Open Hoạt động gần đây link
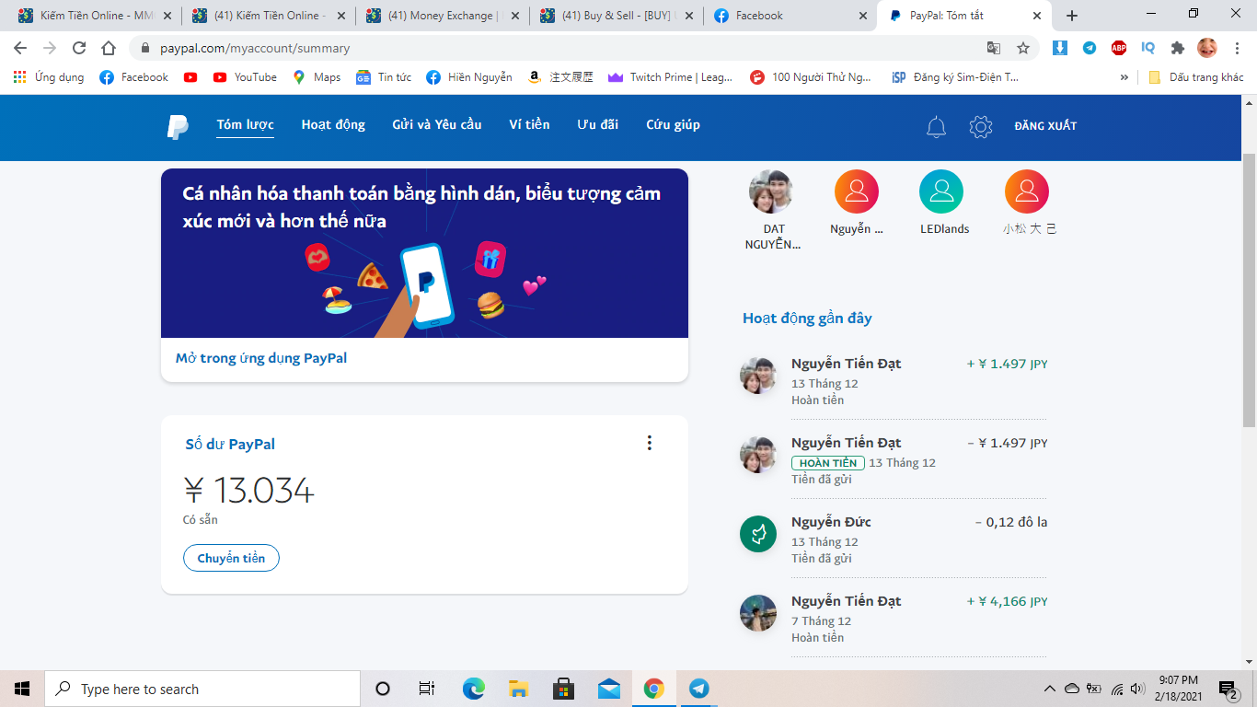This screenshot has width=1257, height=707. pos(807,319)
